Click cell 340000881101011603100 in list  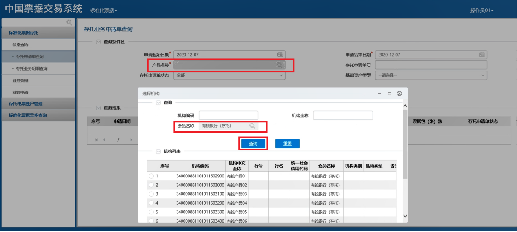click(200, 194)
